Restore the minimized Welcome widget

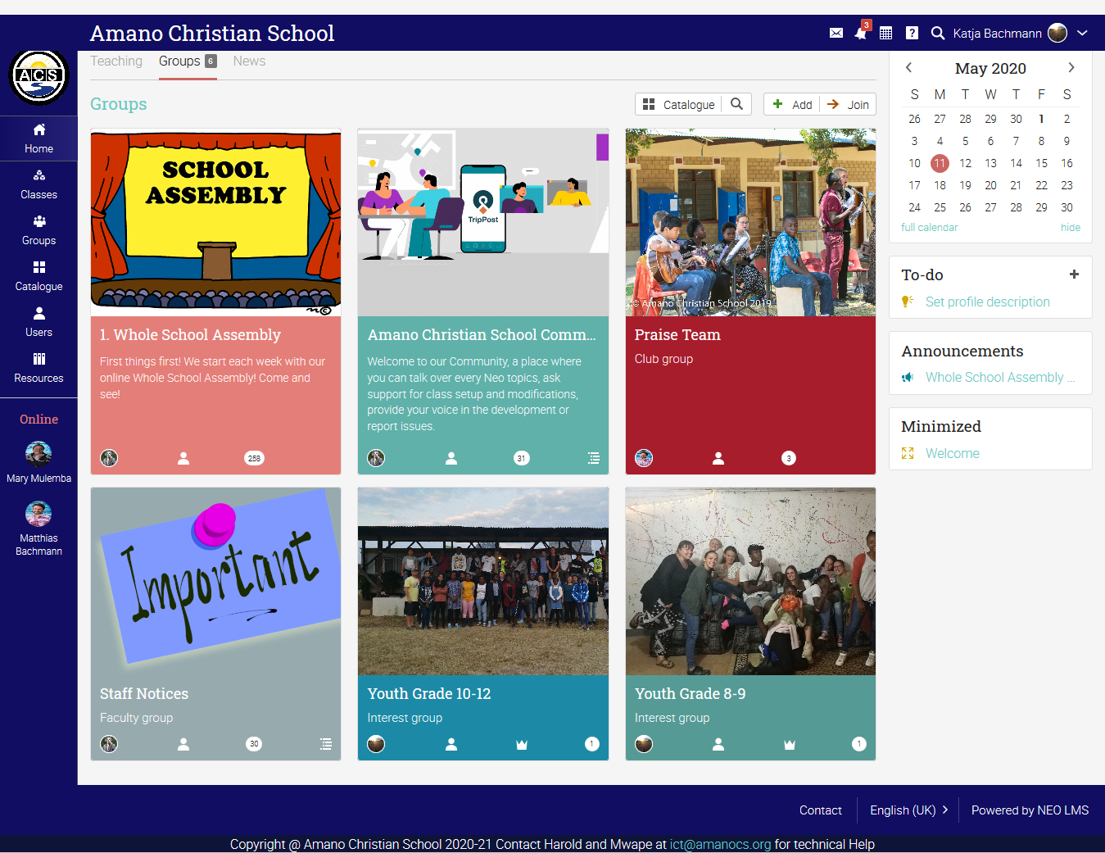pos(952,453)
